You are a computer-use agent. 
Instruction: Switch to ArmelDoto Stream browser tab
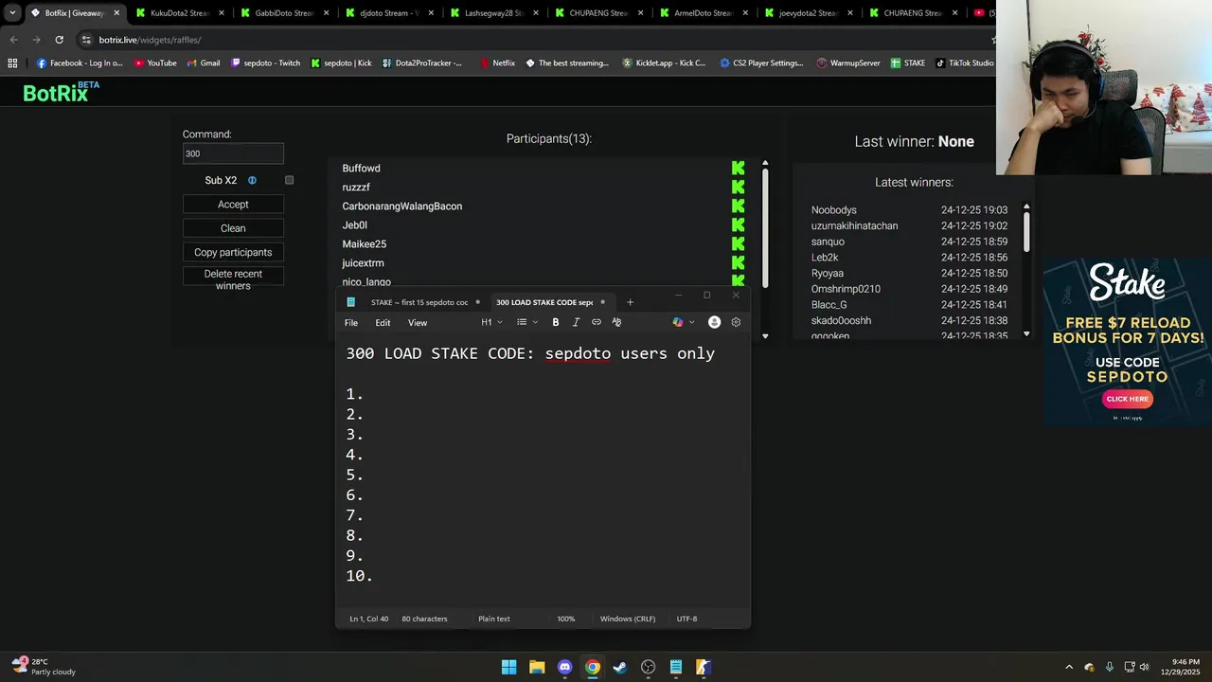704,13
